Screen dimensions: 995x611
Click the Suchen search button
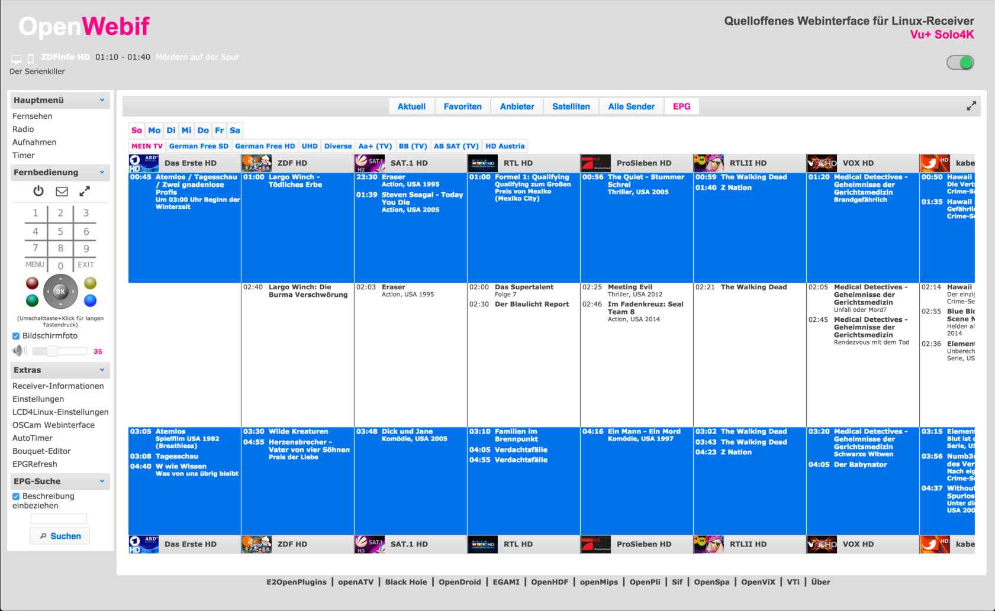pyautogui.click(x=60, y=536)
